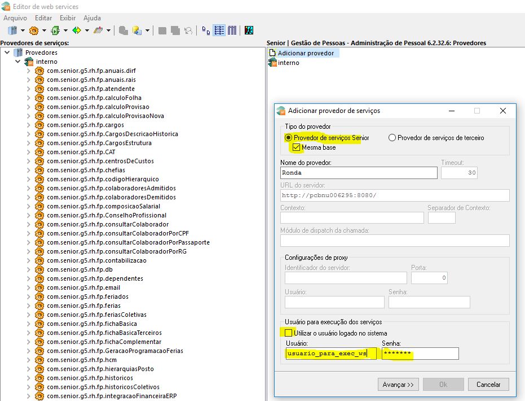Screen dimensions: 525x401
Task: Click the providers server icon in toolbar
Action: pyautogui.click(x=12, y=30)
